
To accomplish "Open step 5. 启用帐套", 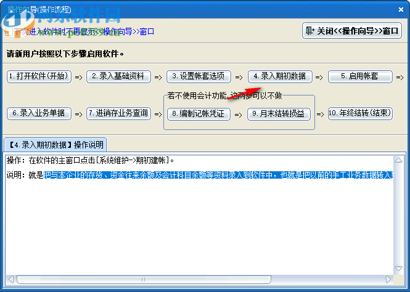I will point(360,76).
